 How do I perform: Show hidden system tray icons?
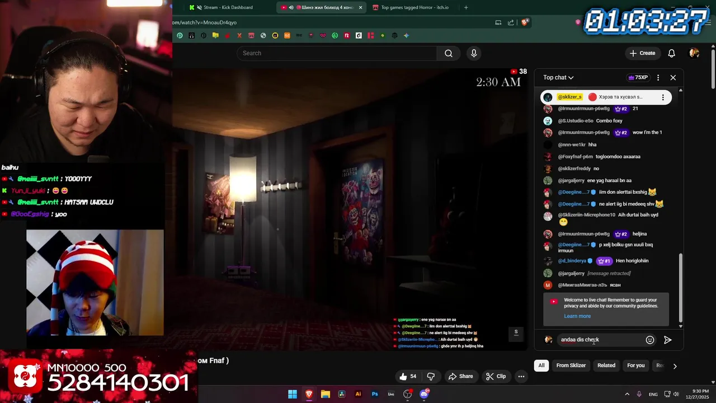click(627, 394)
